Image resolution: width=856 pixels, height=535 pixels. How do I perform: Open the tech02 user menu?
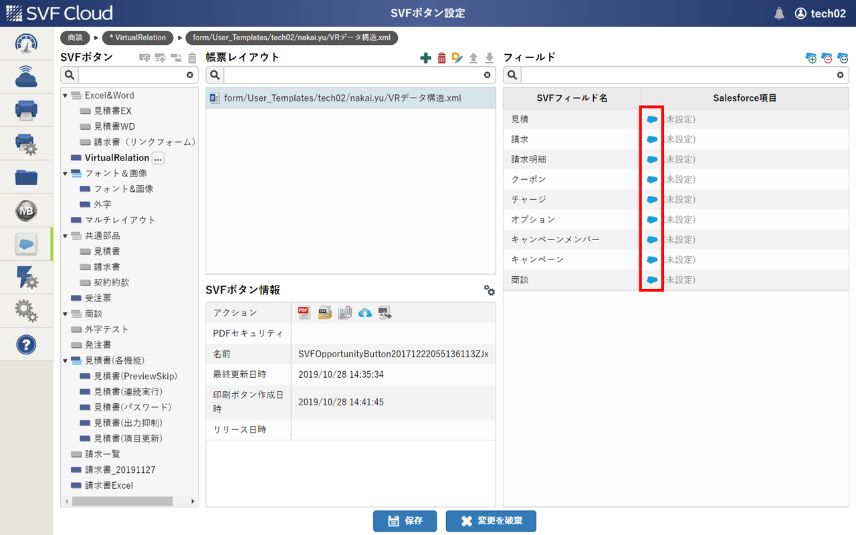(x=820, y=13)
